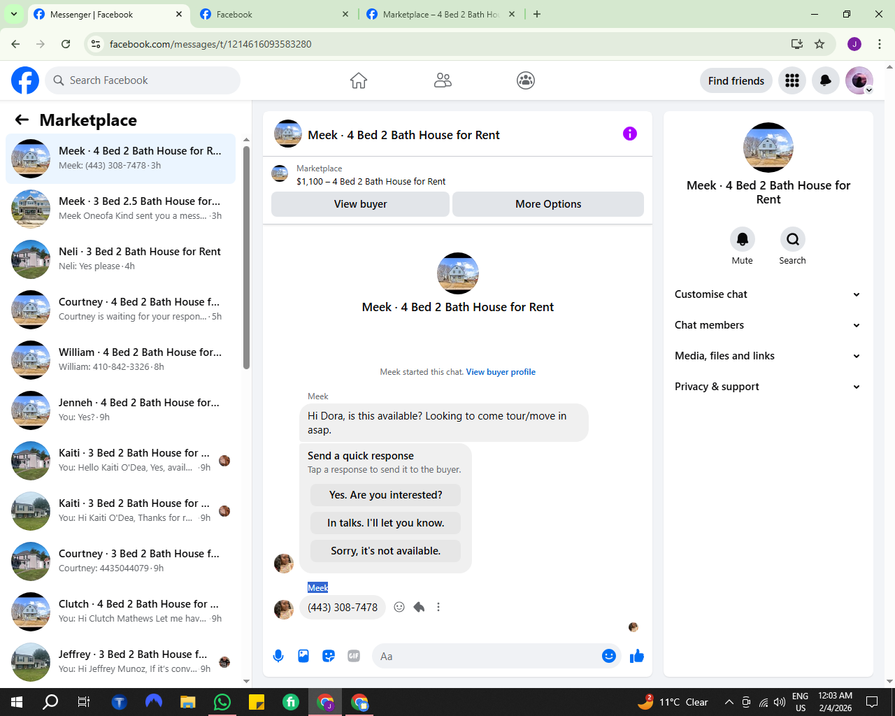The width and height of the screenshot is (895, 716).
Task: Open more options on the phone number message
Action: [438, 607]
